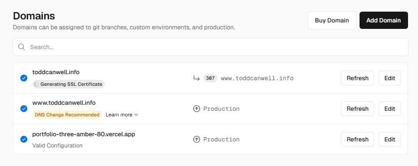
Task: Click the blue checkmark beside www.toddcanwell.info row
Action: click(24, 109)
